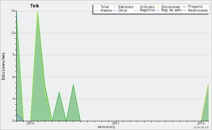
Task: Click the 2010 x-axis label
Action: (30, 123)
